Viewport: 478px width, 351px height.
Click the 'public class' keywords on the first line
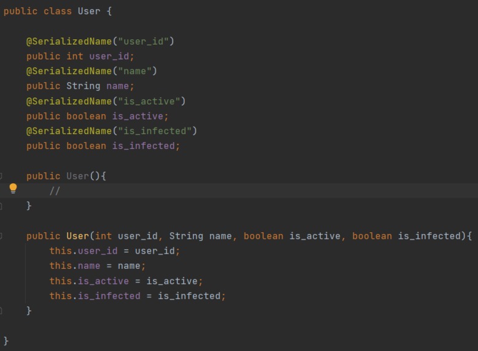click(x=37, y=11)
